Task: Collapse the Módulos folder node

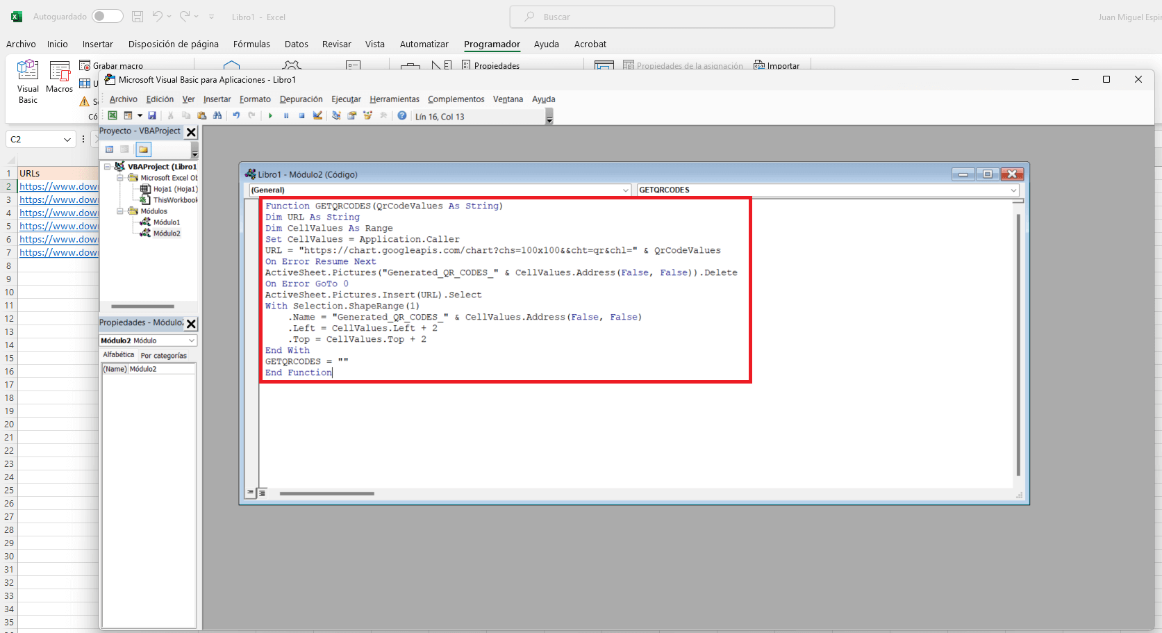Action: tap(120, 211)
